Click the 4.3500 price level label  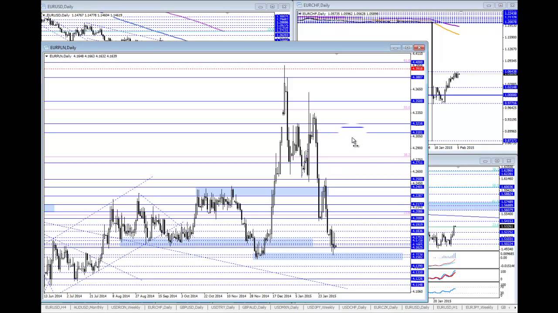(418, 101)
